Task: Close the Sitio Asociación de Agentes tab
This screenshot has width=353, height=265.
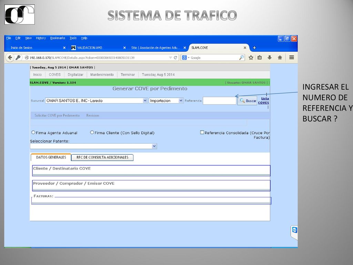Action: (x=185, y=48)
